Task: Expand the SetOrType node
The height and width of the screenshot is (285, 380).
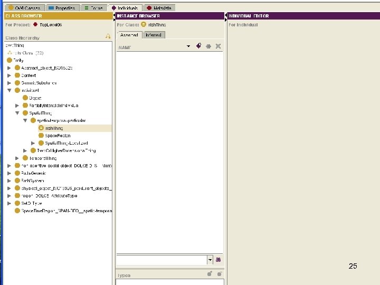Action: (x=9, y=203)
